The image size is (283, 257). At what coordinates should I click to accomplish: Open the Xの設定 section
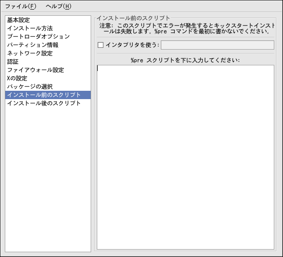coord(17,79)
